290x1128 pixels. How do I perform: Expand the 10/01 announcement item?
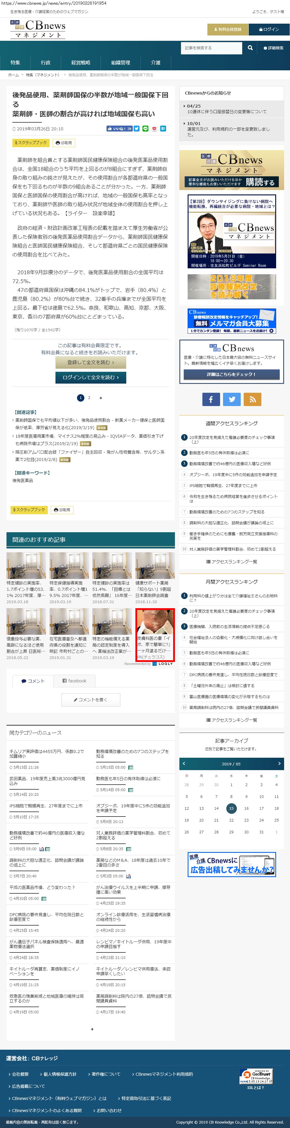coord(231,129)
